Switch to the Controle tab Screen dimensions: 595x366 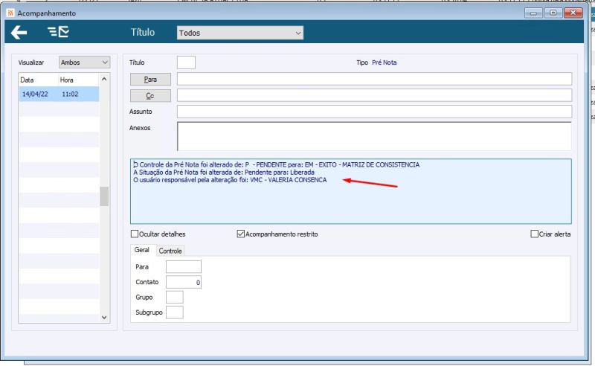point(170,251)
